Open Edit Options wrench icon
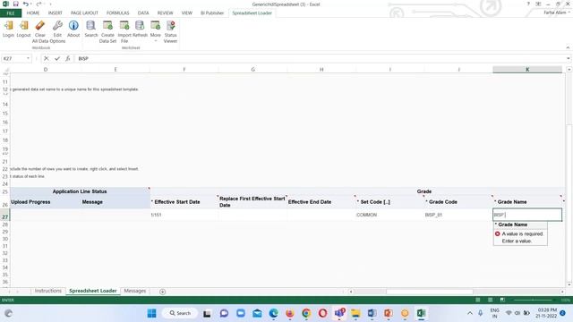The image size is (573, 322). (57, 26)
